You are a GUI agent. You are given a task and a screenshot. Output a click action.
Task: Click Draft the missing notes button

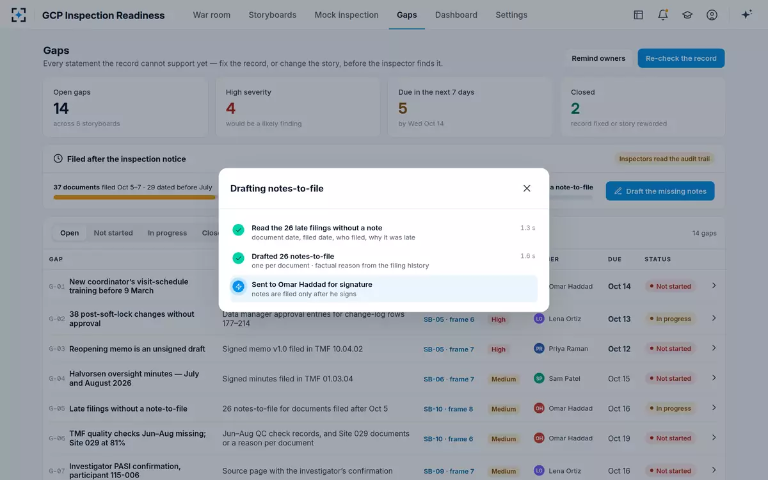660,191
